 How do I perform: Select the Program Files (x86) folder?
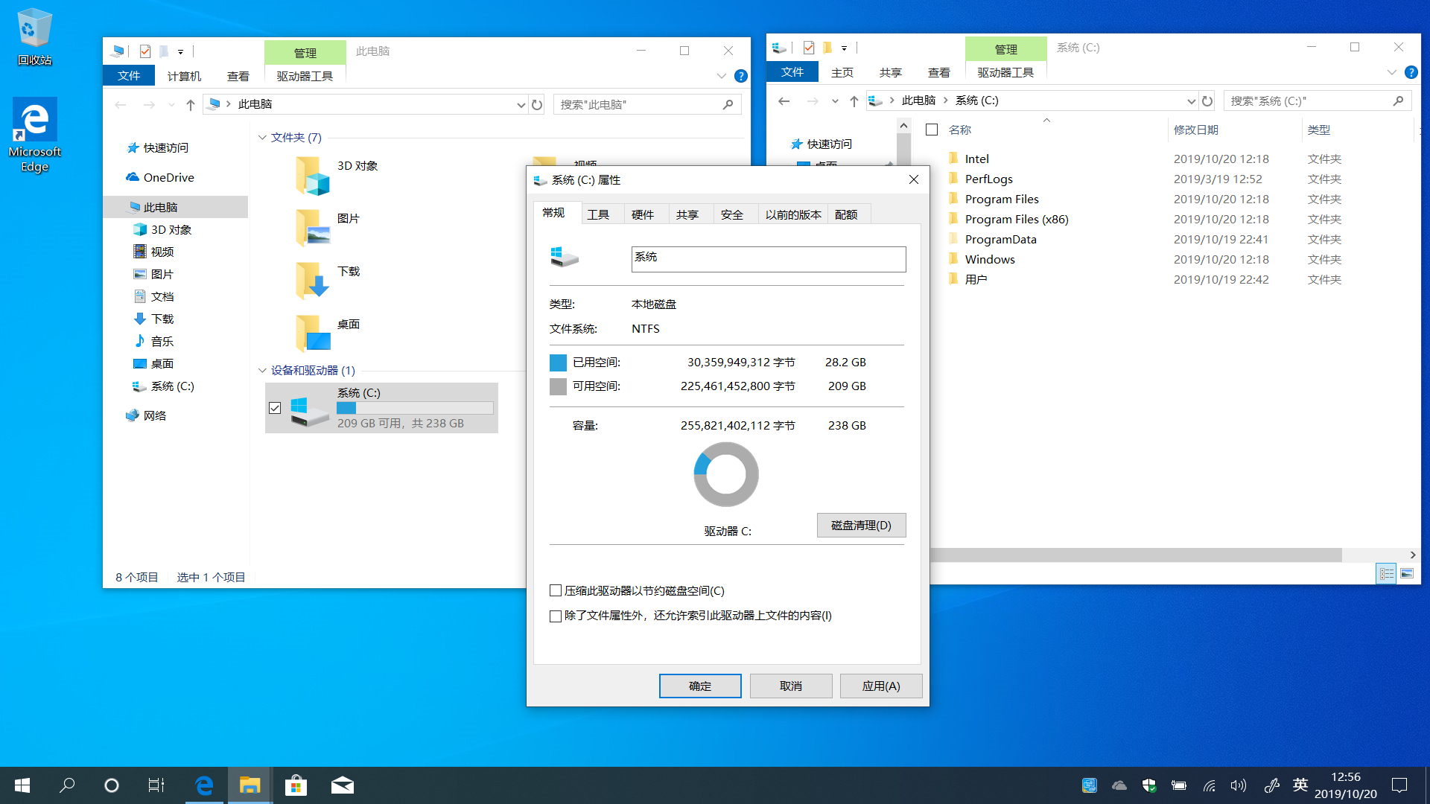(x=1017, y=220)
